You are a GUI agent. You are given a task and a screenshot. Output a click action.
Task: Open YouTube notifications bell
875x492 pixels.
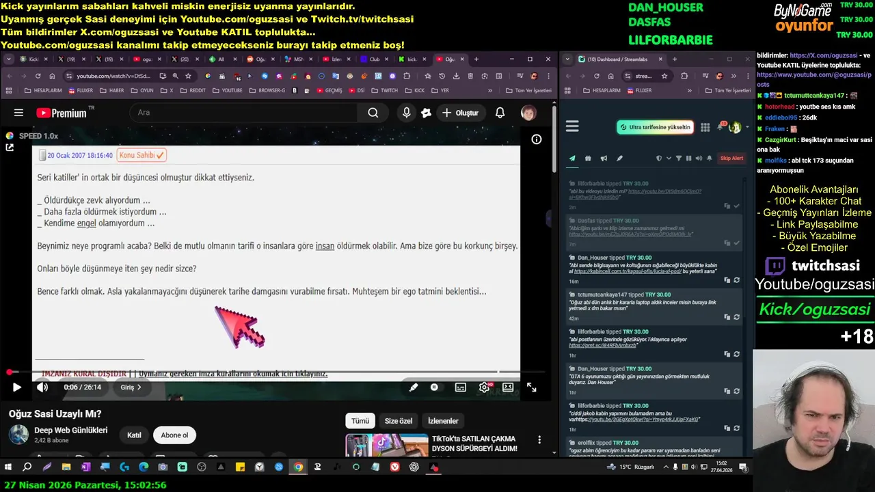point(500,113)
